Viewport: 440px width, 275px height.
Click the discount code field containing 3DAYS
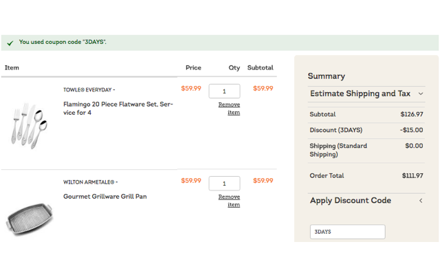(x=347, y=232)
